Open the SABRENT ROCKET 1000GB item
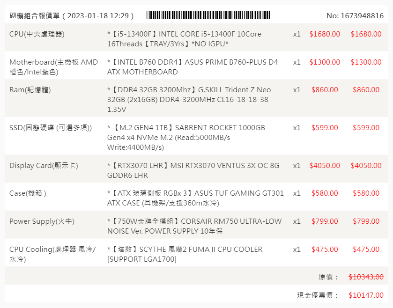393x308 pixels. (186, 137)
